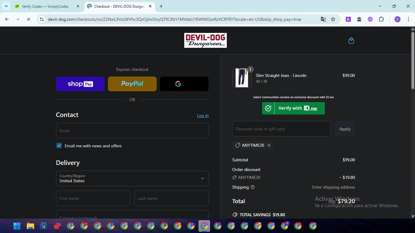The height and width of the screenshot is (233, 415).
Task: Click the Shipping help question mark icon
Action: click(x=252, y=187)
